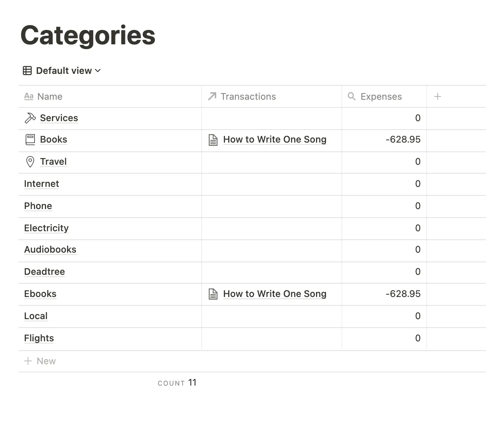Click the Count 11 calculation footer
This screenshot has width=486, height=427.
[177, 383]
